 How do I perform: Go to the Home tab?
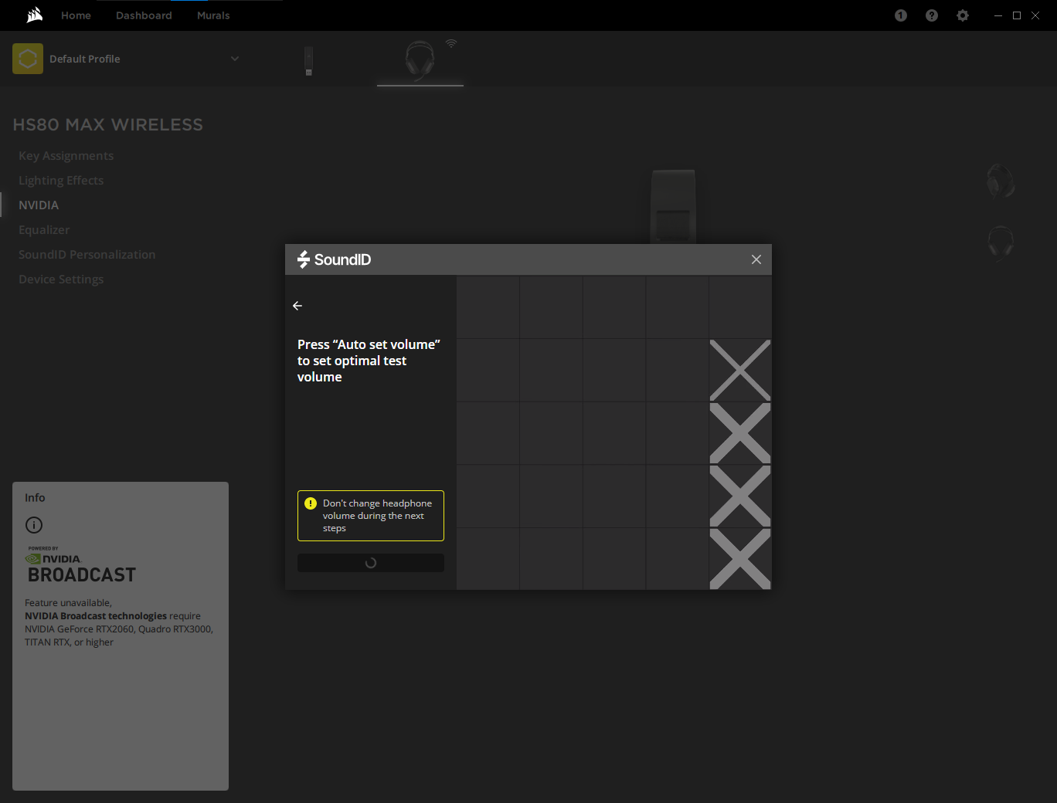click(x=76, y=15)
